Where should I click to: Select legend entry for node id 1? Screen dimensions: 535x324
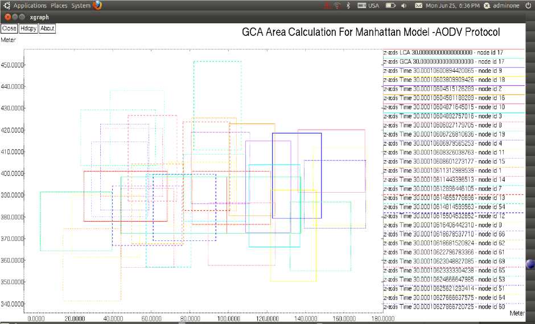(443, 171)
